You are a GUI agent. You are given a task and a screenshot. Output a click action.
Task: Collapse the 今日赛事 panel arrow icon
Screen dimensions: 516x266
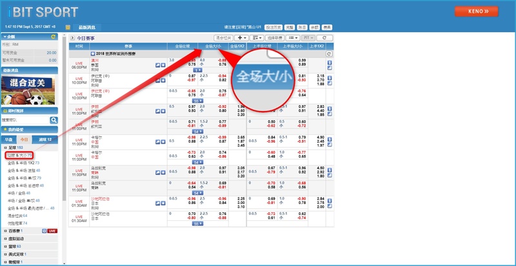click(72, 38)
